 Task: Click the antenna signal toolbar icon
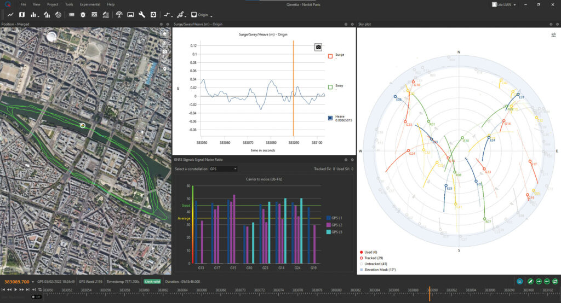(x=119, y=15)
